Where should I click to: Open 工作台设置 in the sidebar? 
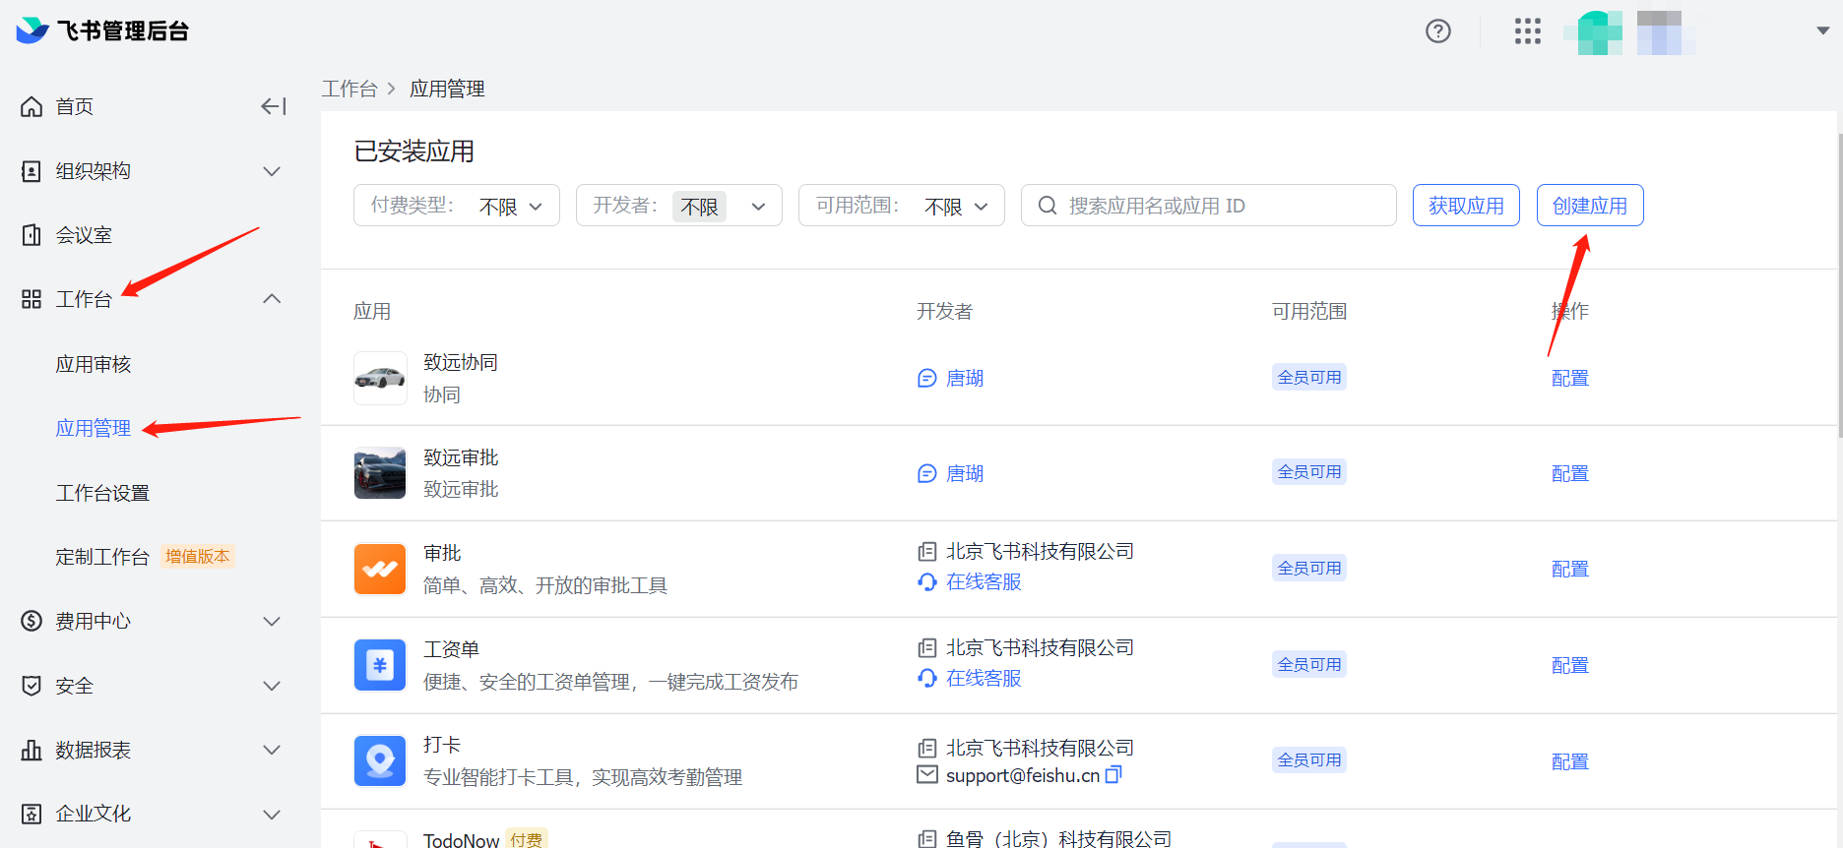102,493
